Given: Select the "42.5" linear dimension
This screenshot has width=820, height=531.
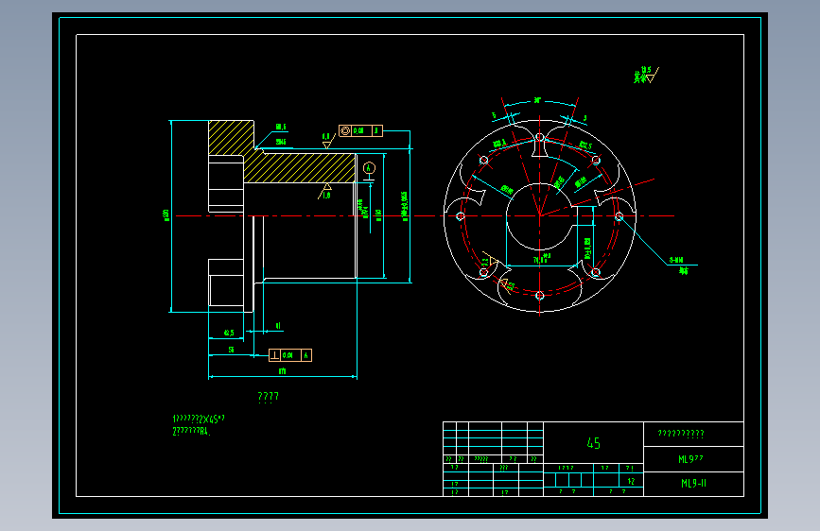Looking at the screenshot, I should click(229, 333).
